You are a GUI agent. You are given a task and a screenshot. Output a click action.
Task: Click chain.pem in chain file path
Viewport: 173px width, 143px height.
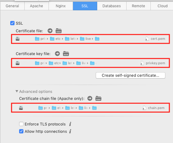pos(154,108)
